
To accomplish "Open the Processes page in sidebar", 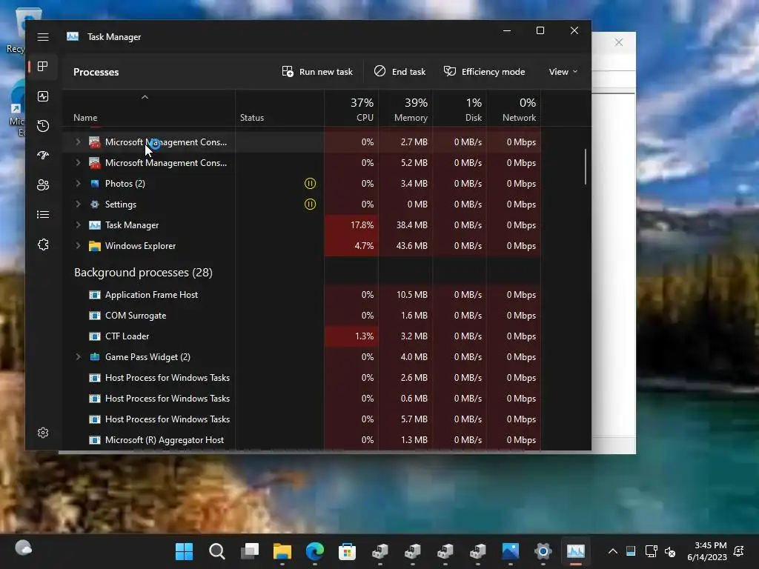I will tap(43, 66).
